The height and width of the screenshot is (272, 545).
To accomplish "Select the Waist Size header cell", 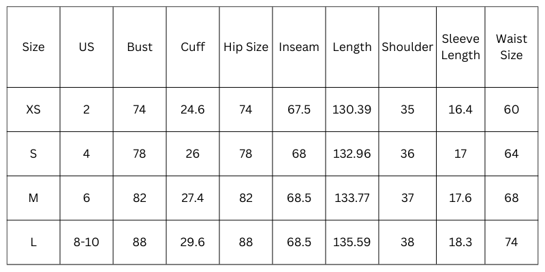I will click(512, 47).
